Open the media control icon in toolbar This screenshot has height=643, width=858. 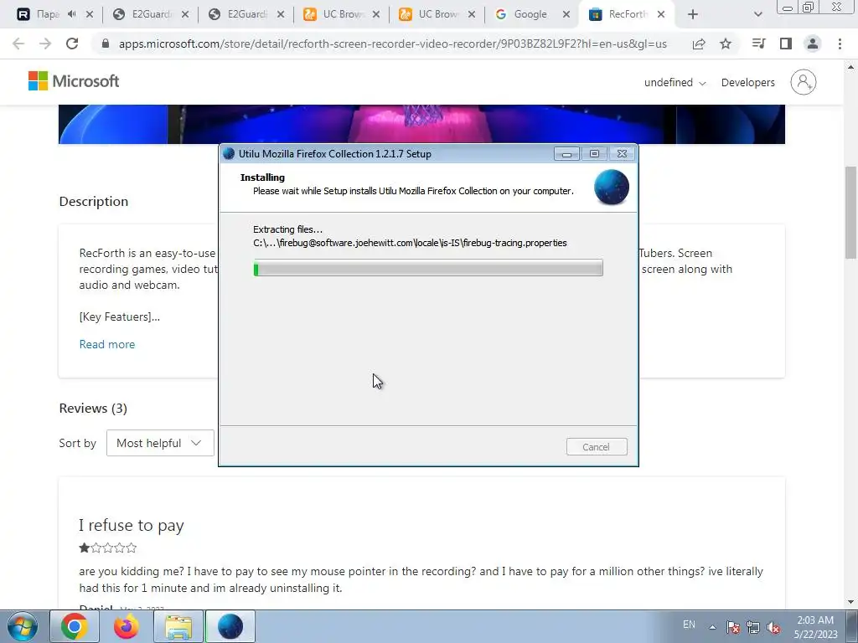point(759,44)
